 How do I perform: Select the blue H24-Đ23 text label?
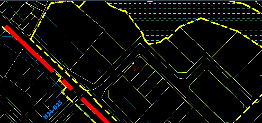53,110
